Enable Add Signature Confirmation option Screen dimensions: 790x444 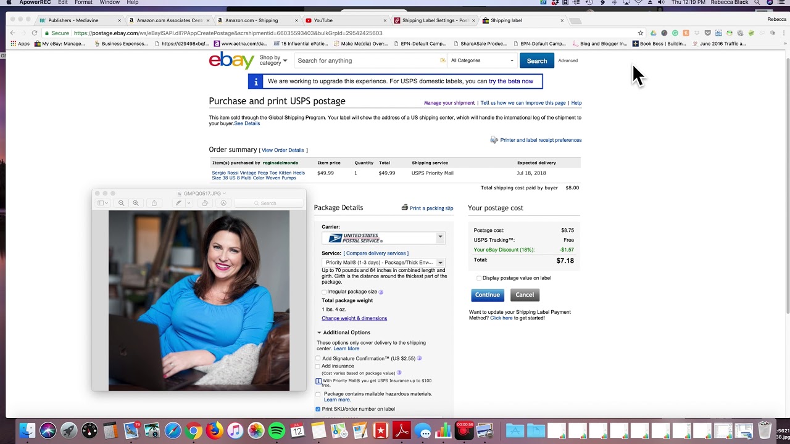pos(318,358)
